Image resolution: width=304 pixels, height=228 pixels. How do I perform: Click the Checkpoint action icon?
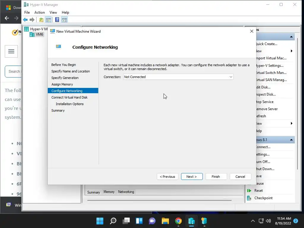pos(249,198)
